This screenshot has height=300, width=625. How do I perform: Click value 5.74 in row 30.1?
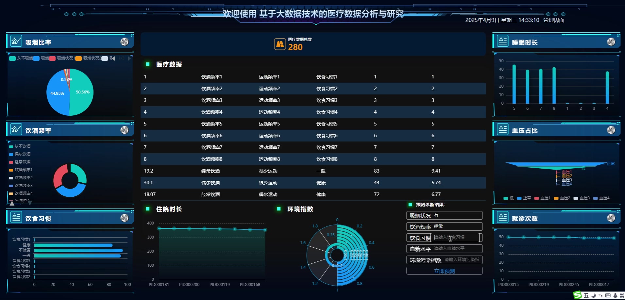(436, 183)
